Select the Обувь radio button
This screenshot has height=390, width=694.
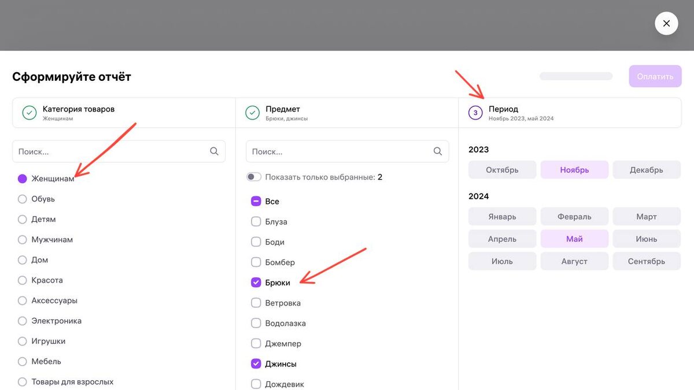(x=23, y=199)
